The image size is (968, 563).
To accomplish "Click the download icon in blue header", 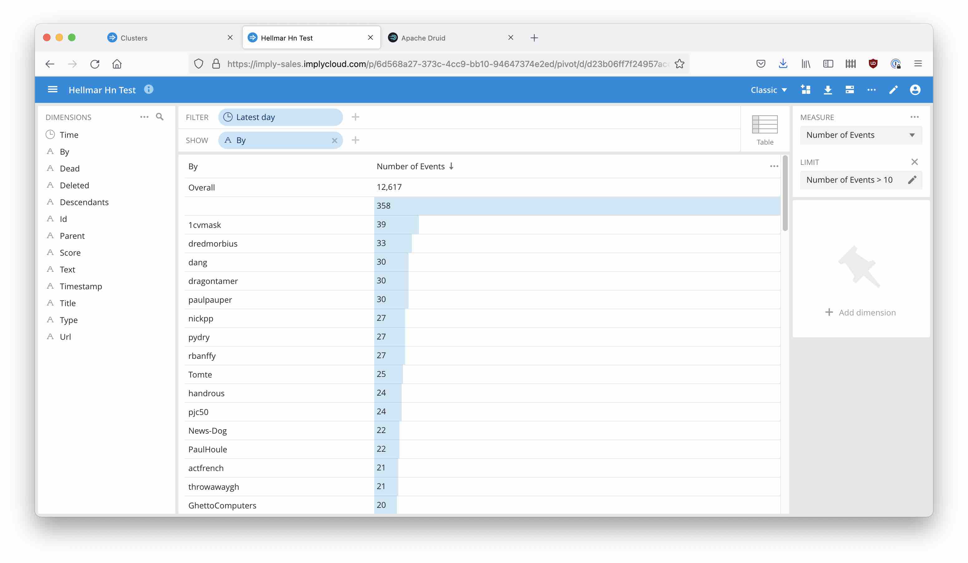I will click(828, 89).
